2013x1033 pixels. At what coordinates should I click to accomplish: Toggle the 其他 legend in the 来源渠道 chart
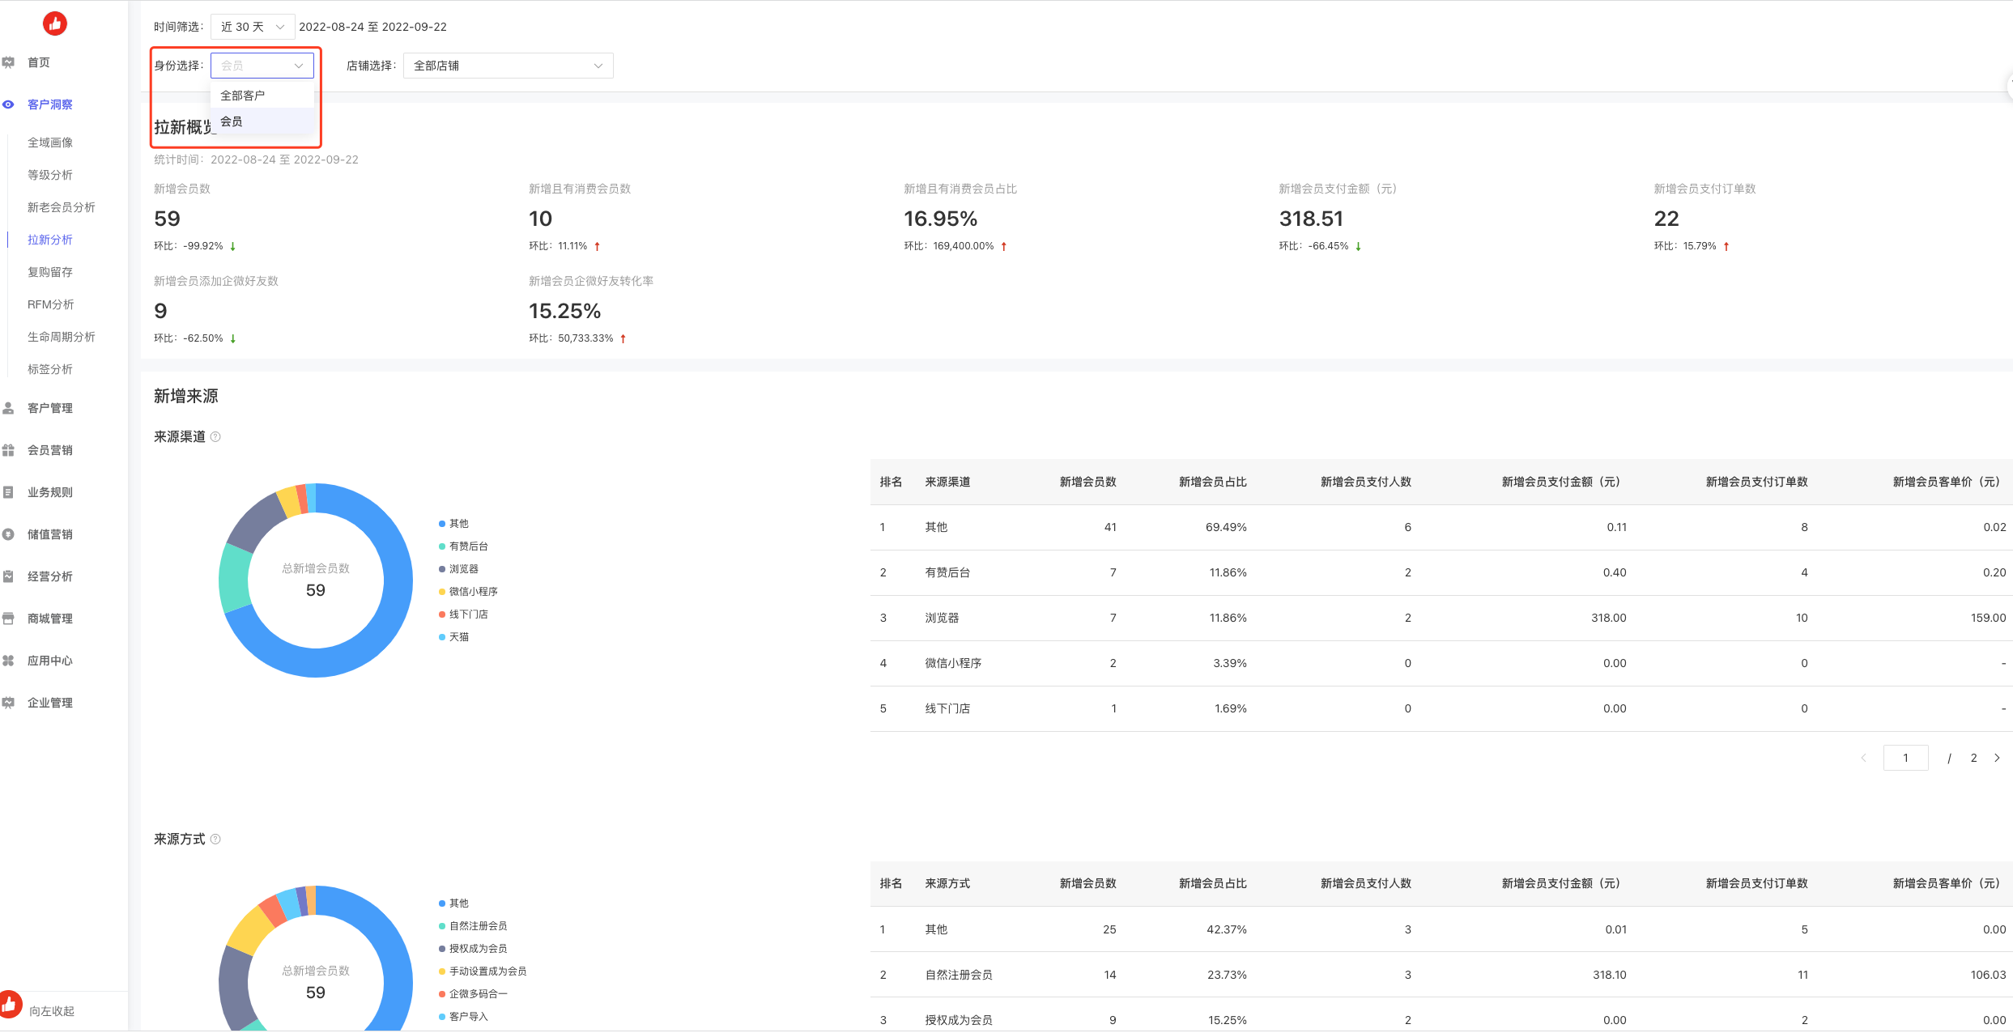pos(454,524)
